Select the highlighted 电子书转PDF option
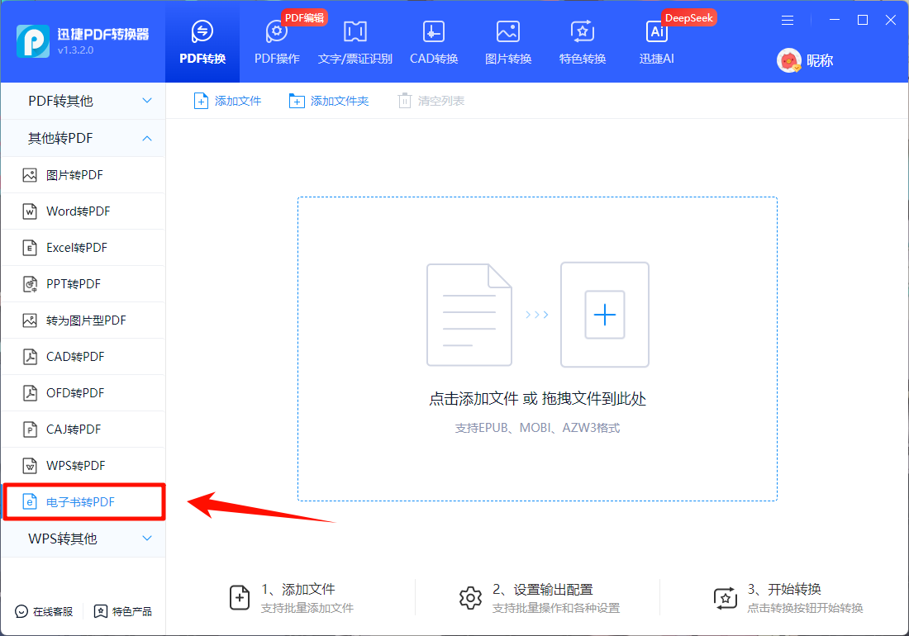Image resolution: width=909 pixels, height=636 pixels. 83,501
